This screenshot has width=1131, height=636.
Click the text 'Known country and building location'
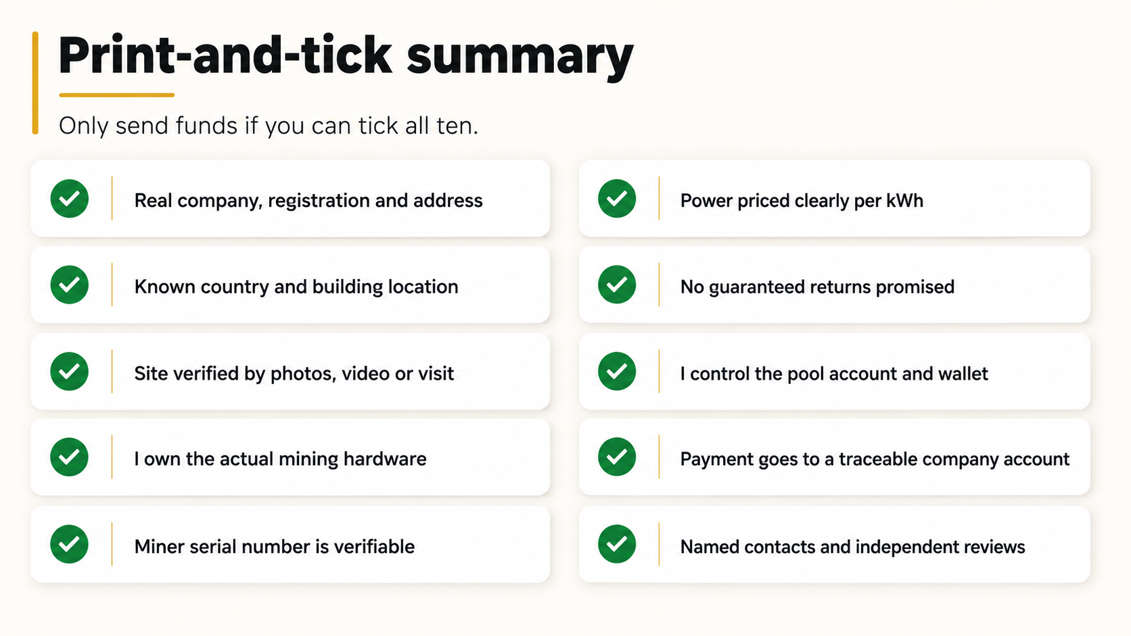(x=296, y=287)
